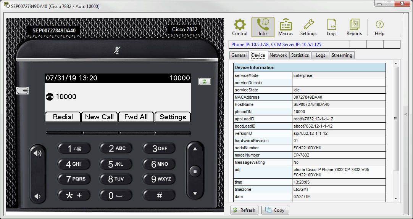
Task: Select the Info toolbar icon
Action: [x=263, y=27]
